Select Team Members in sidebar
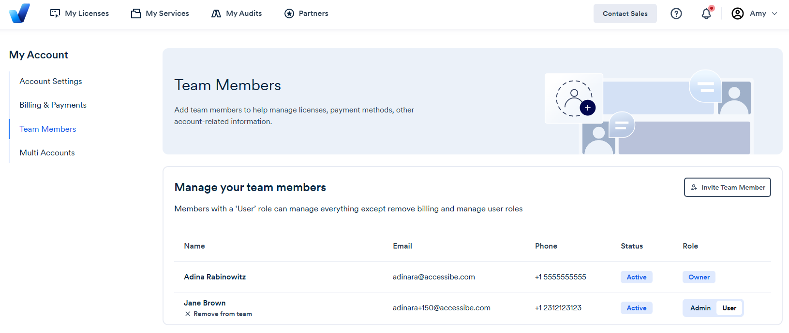 pos(48,129)
